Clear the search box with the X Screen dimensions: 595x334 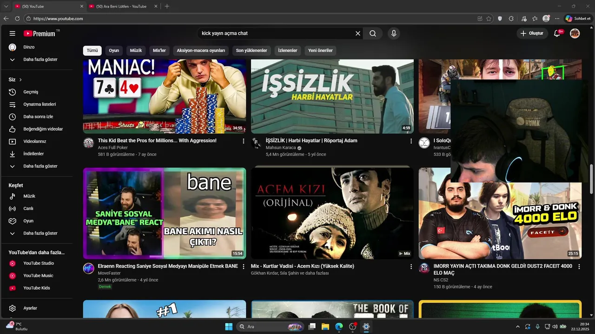pyautogui.click(x=358, y=33)
